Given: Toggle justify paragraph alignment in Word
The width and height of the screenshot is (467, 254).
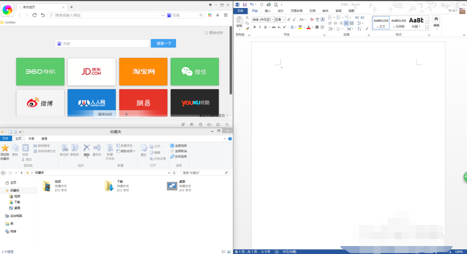Looking at the screenshot, I should [x=346, y=23].
